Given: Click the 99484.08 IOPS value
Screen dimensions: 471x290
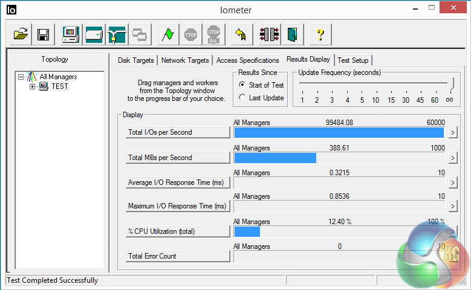Looking at the screenshot, I should click(x=339, y=123).
